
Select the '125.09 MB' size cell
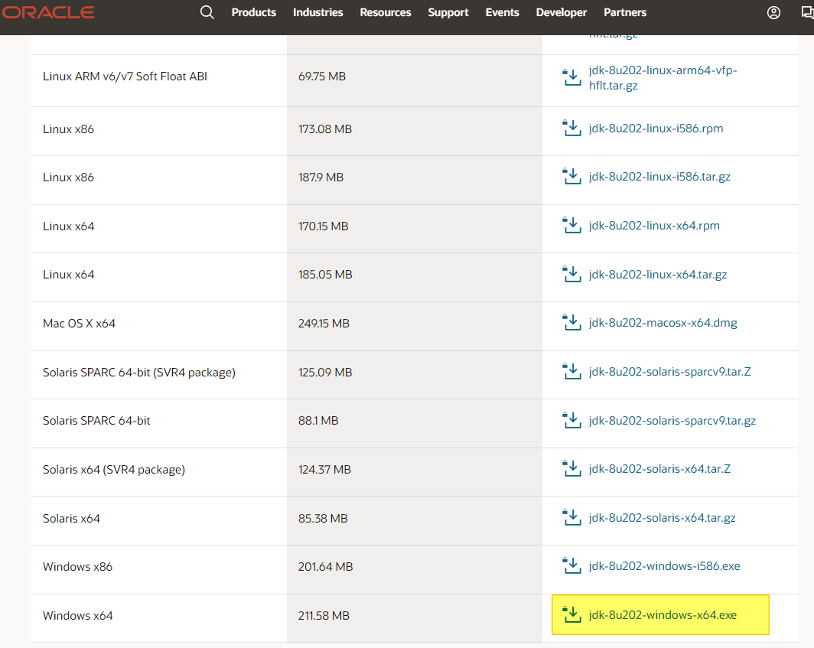[415, 375]
